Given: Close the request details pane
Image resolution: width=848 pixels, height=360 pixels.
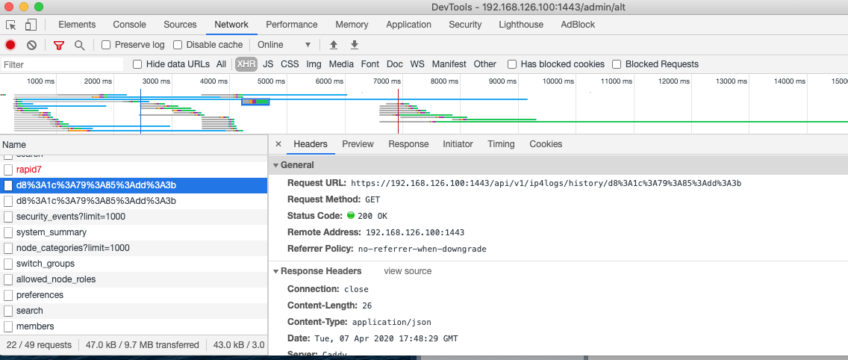Looking at the screenshot, I should click(x=278, y=144).
